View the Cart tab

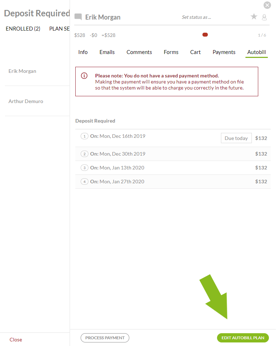coord(195,52)
